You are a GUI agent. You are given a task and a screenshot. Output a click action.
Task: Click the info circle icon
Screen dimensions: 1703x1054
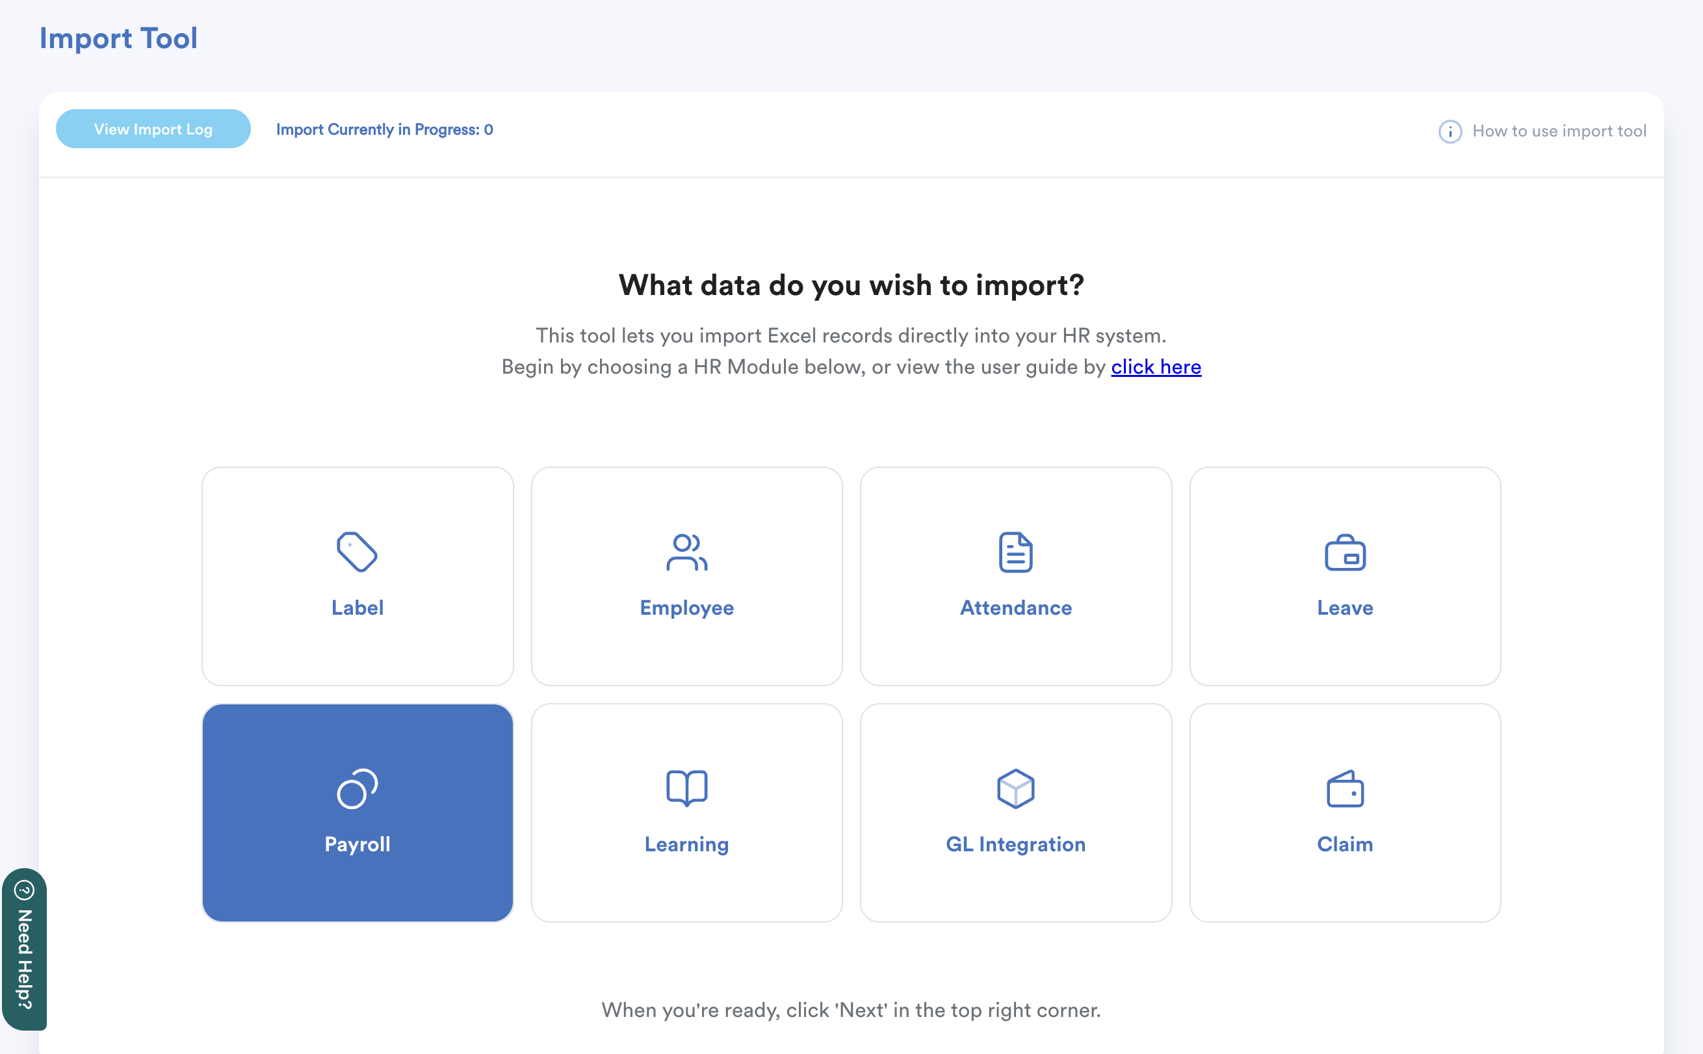(x=1450, y=131)
